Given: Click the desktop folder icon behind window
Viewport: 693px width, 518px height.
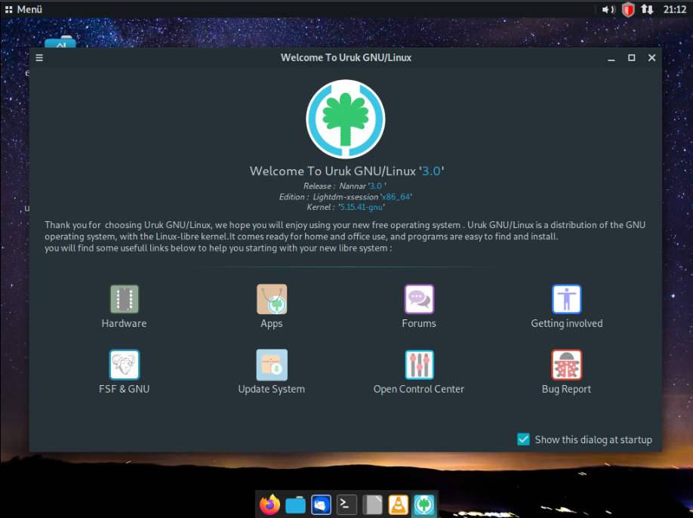Looking at the screenshot, I should tap(60, 42).
